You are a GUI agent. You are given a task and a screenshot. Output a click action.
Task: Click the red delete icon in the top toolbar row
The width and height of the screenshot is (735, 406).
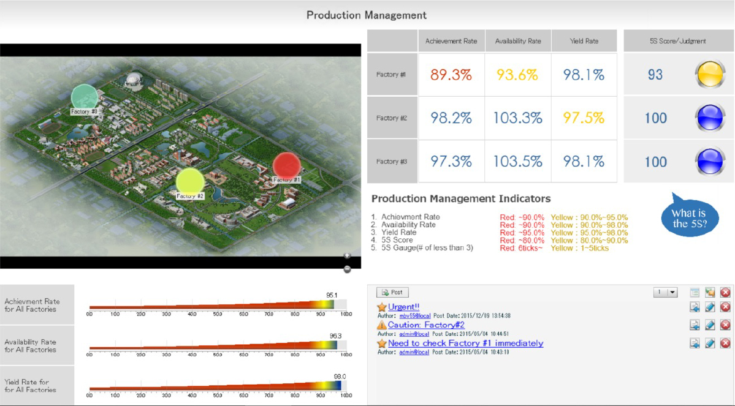point(725,293)
